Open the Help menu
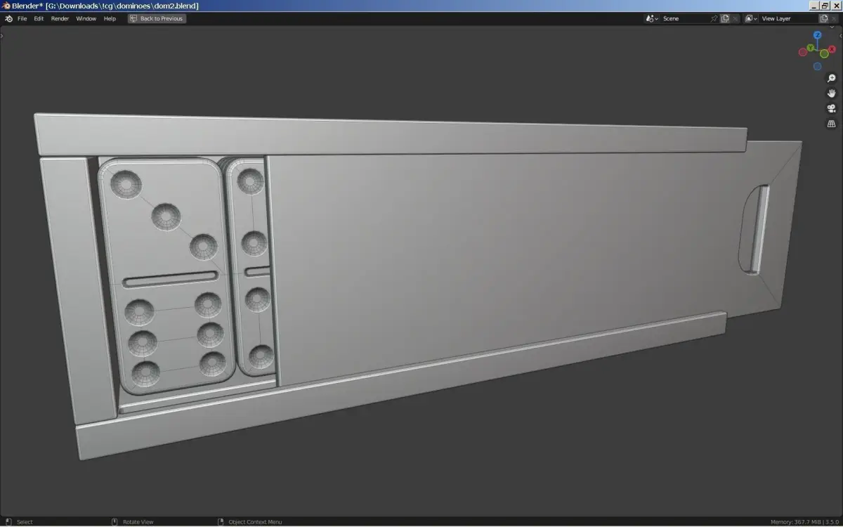Screen dimensions: 843x527 (x=110, y=18)
